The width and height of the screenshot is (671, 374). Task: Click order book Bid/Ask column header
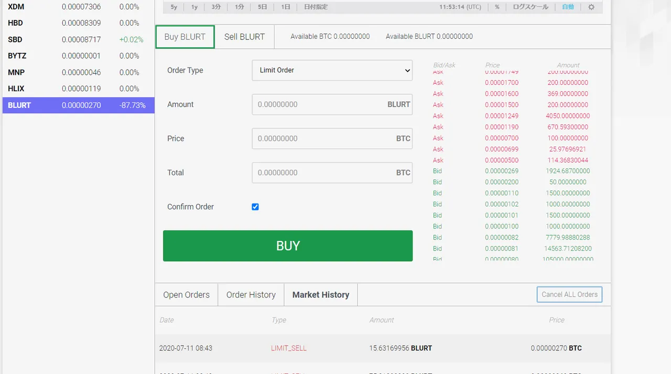444,65
